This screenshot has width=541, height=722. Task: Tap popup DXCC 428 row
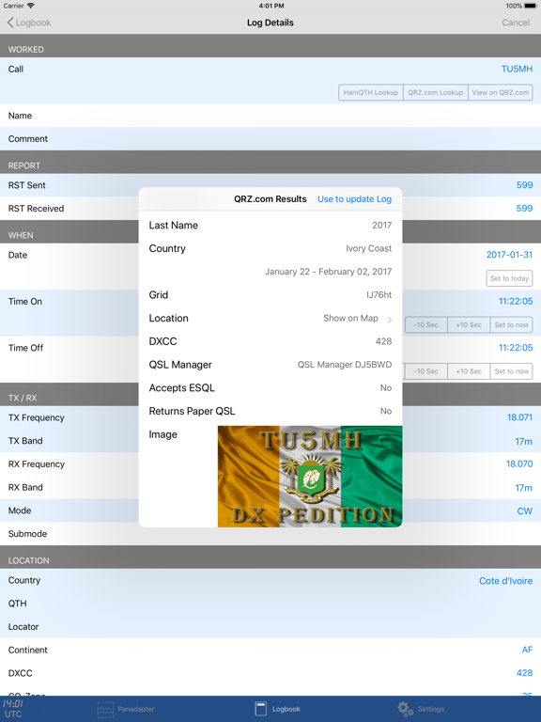tap(270, 341)
